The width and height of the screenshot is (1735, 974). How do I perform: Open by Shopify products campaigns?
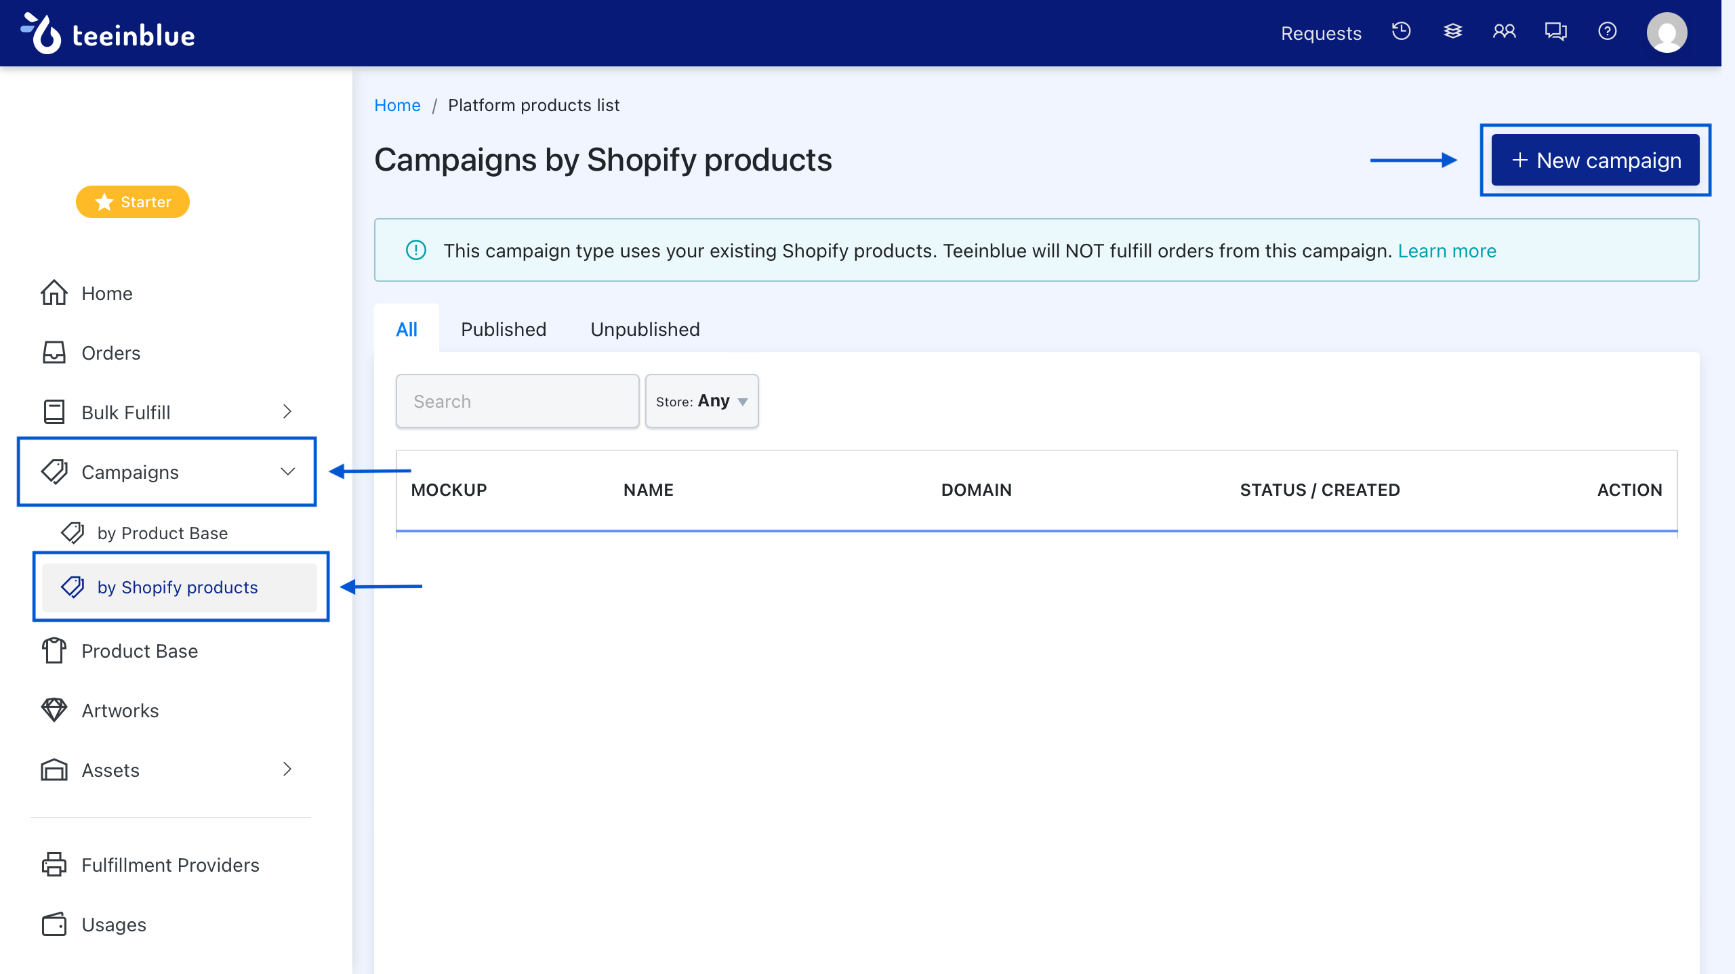pos(179,587)
